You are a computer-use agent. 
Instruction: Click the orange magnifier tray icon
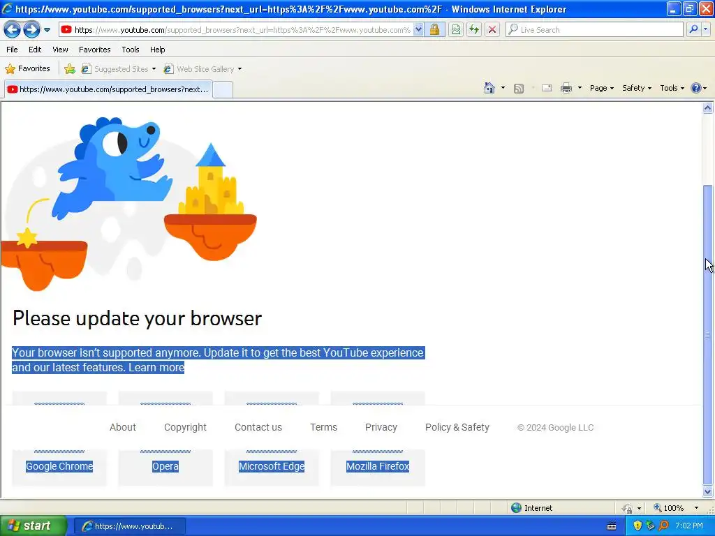[x=663, y=526]
